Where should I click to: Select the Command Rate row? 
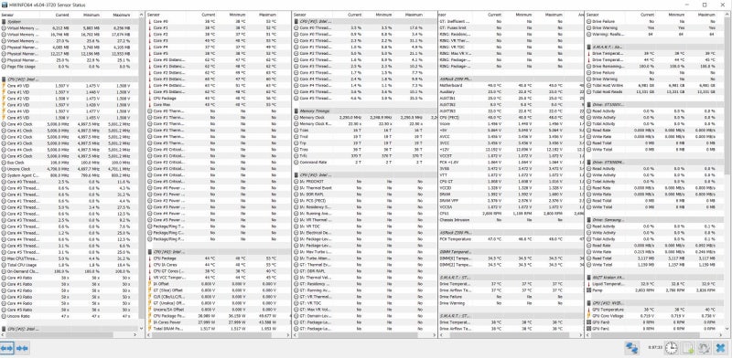click(x=364, y=163)
